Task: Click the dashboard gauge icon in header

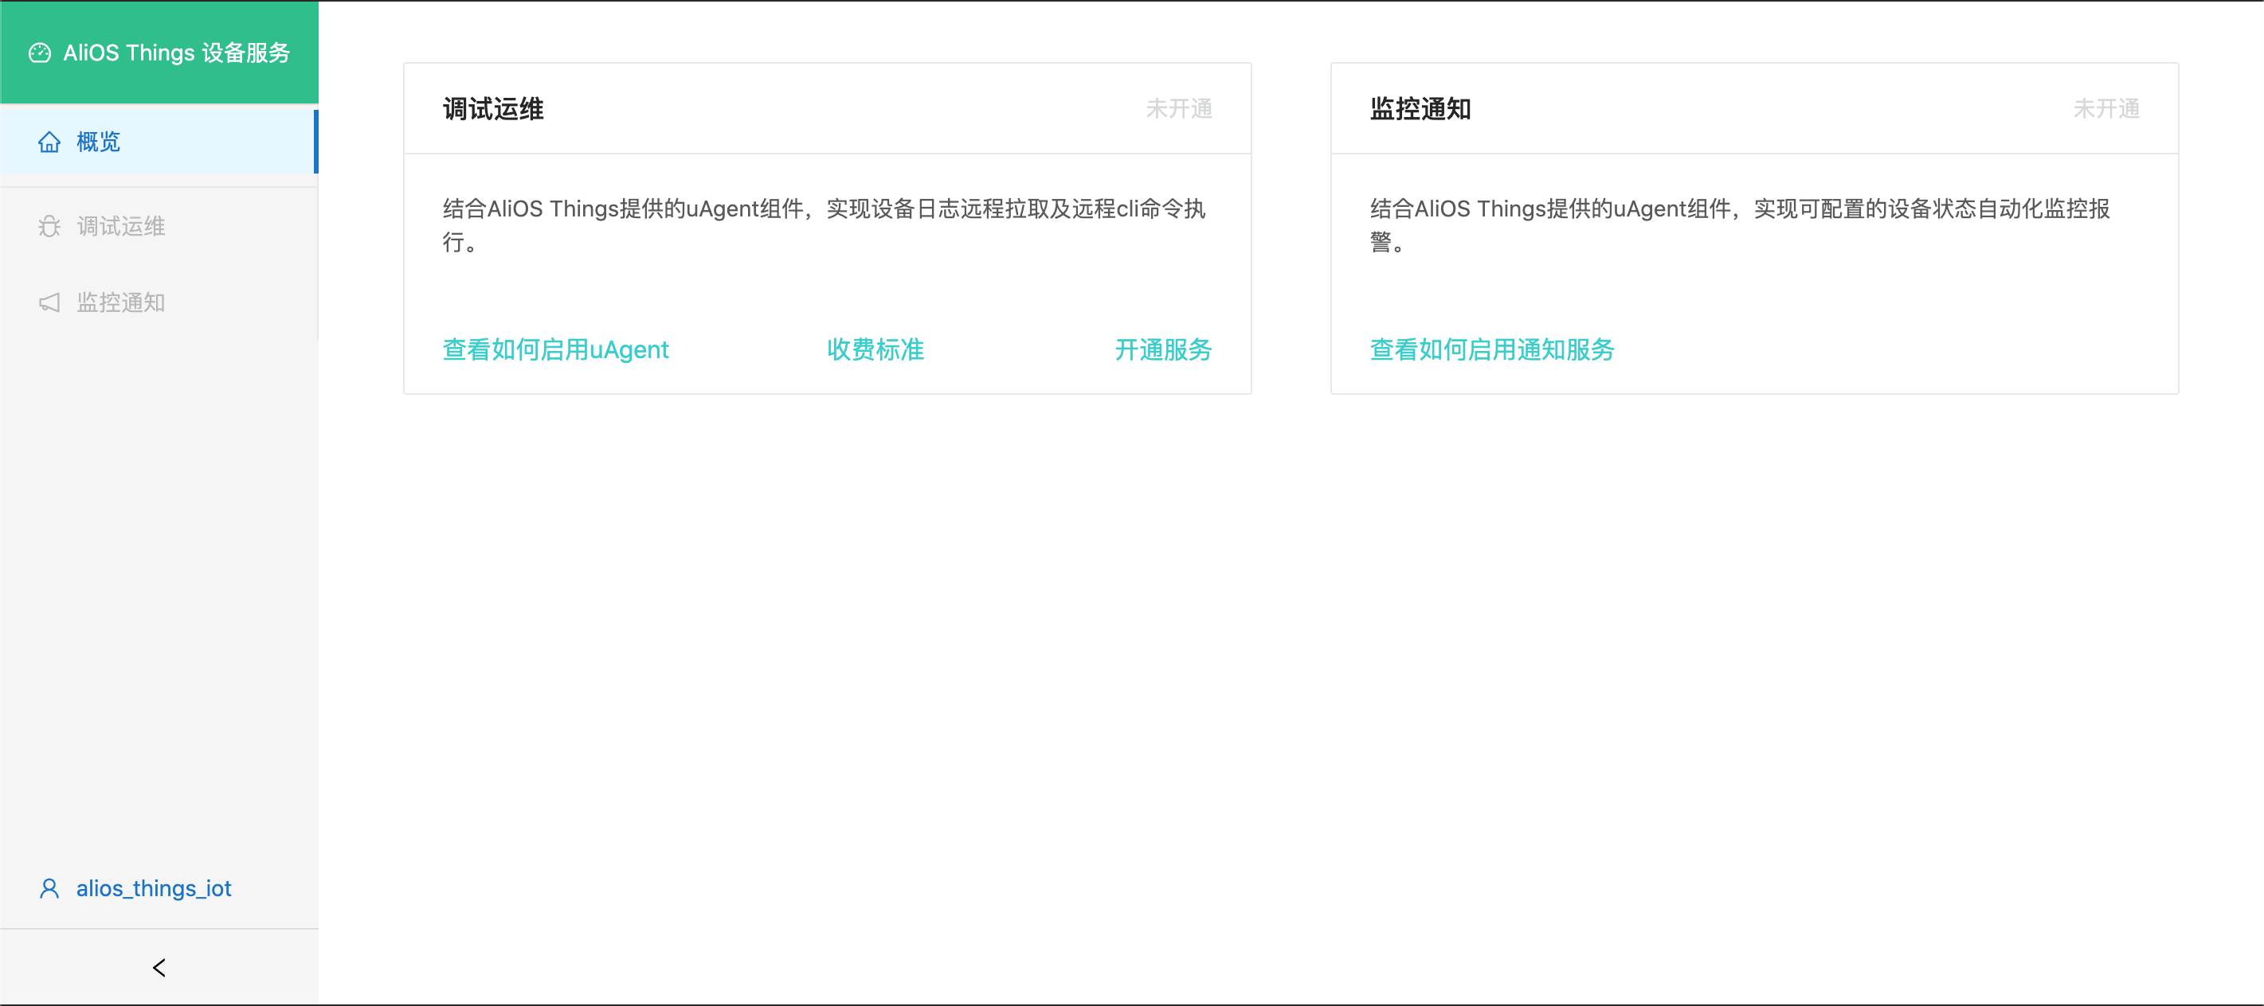Action: tap(40, 53)
